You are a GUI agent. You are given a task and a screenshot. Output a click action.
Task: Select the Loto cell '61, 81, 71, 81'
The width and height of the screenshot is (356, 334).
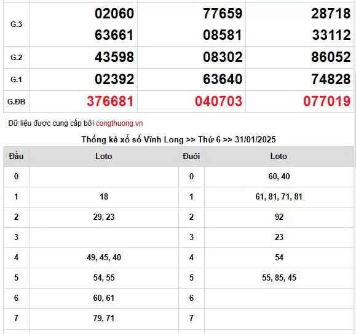point(279,196)
